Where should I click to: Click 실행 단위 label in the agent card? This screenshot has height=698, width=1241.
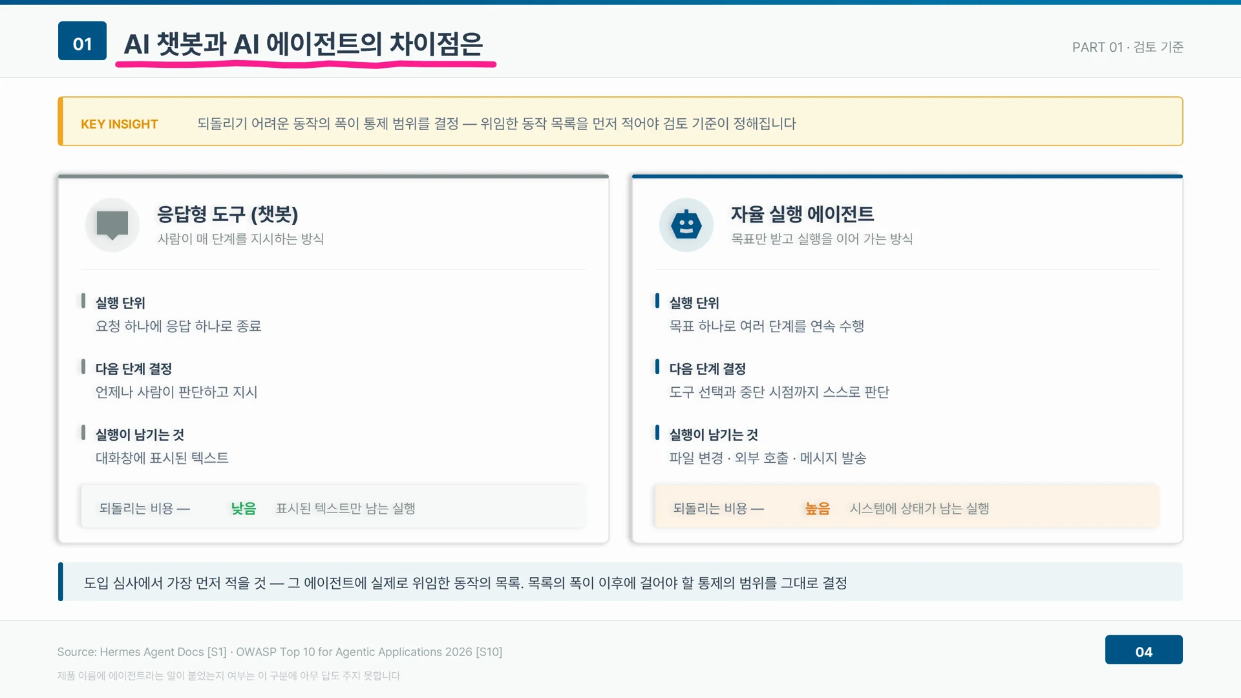click(694, 302)
